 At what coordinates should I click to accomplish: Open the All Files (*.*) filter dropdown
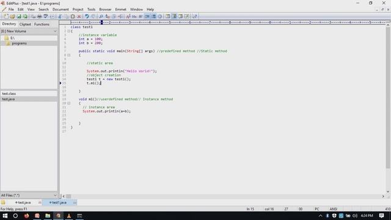coord(29,196)
